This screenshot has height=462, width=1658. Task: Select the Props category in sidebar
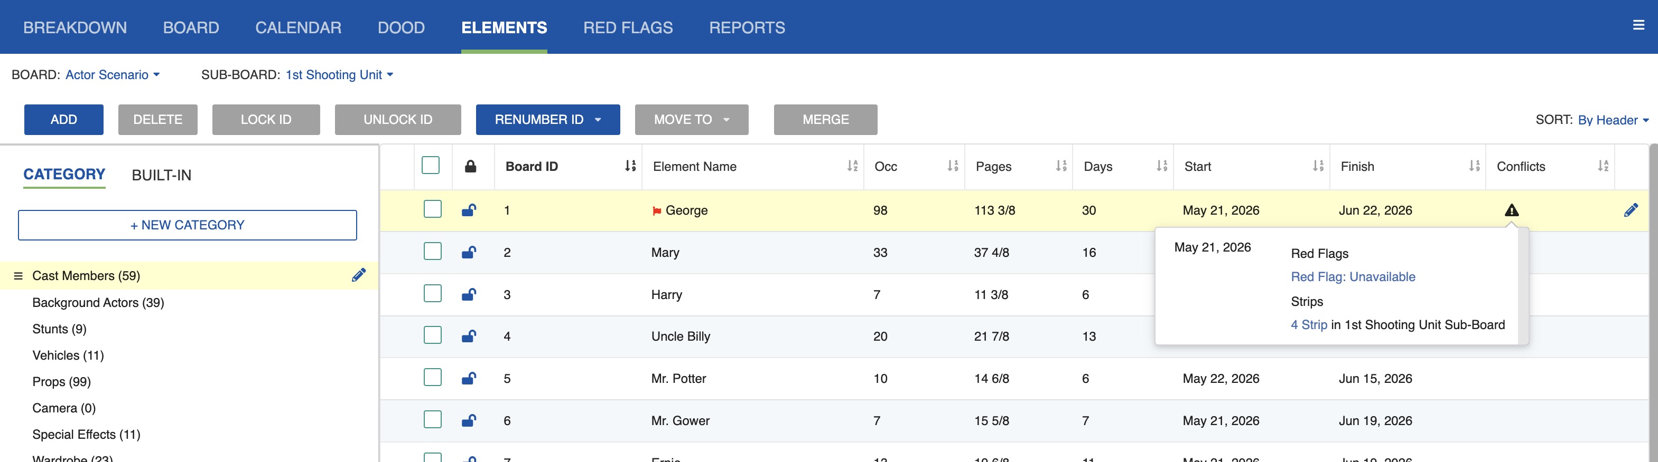62,382
